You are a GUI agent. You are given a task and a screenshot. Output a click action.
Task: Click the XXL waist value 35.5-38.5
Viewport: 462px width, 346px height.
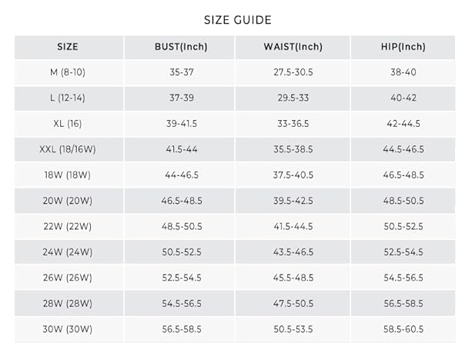coord(293,149)
